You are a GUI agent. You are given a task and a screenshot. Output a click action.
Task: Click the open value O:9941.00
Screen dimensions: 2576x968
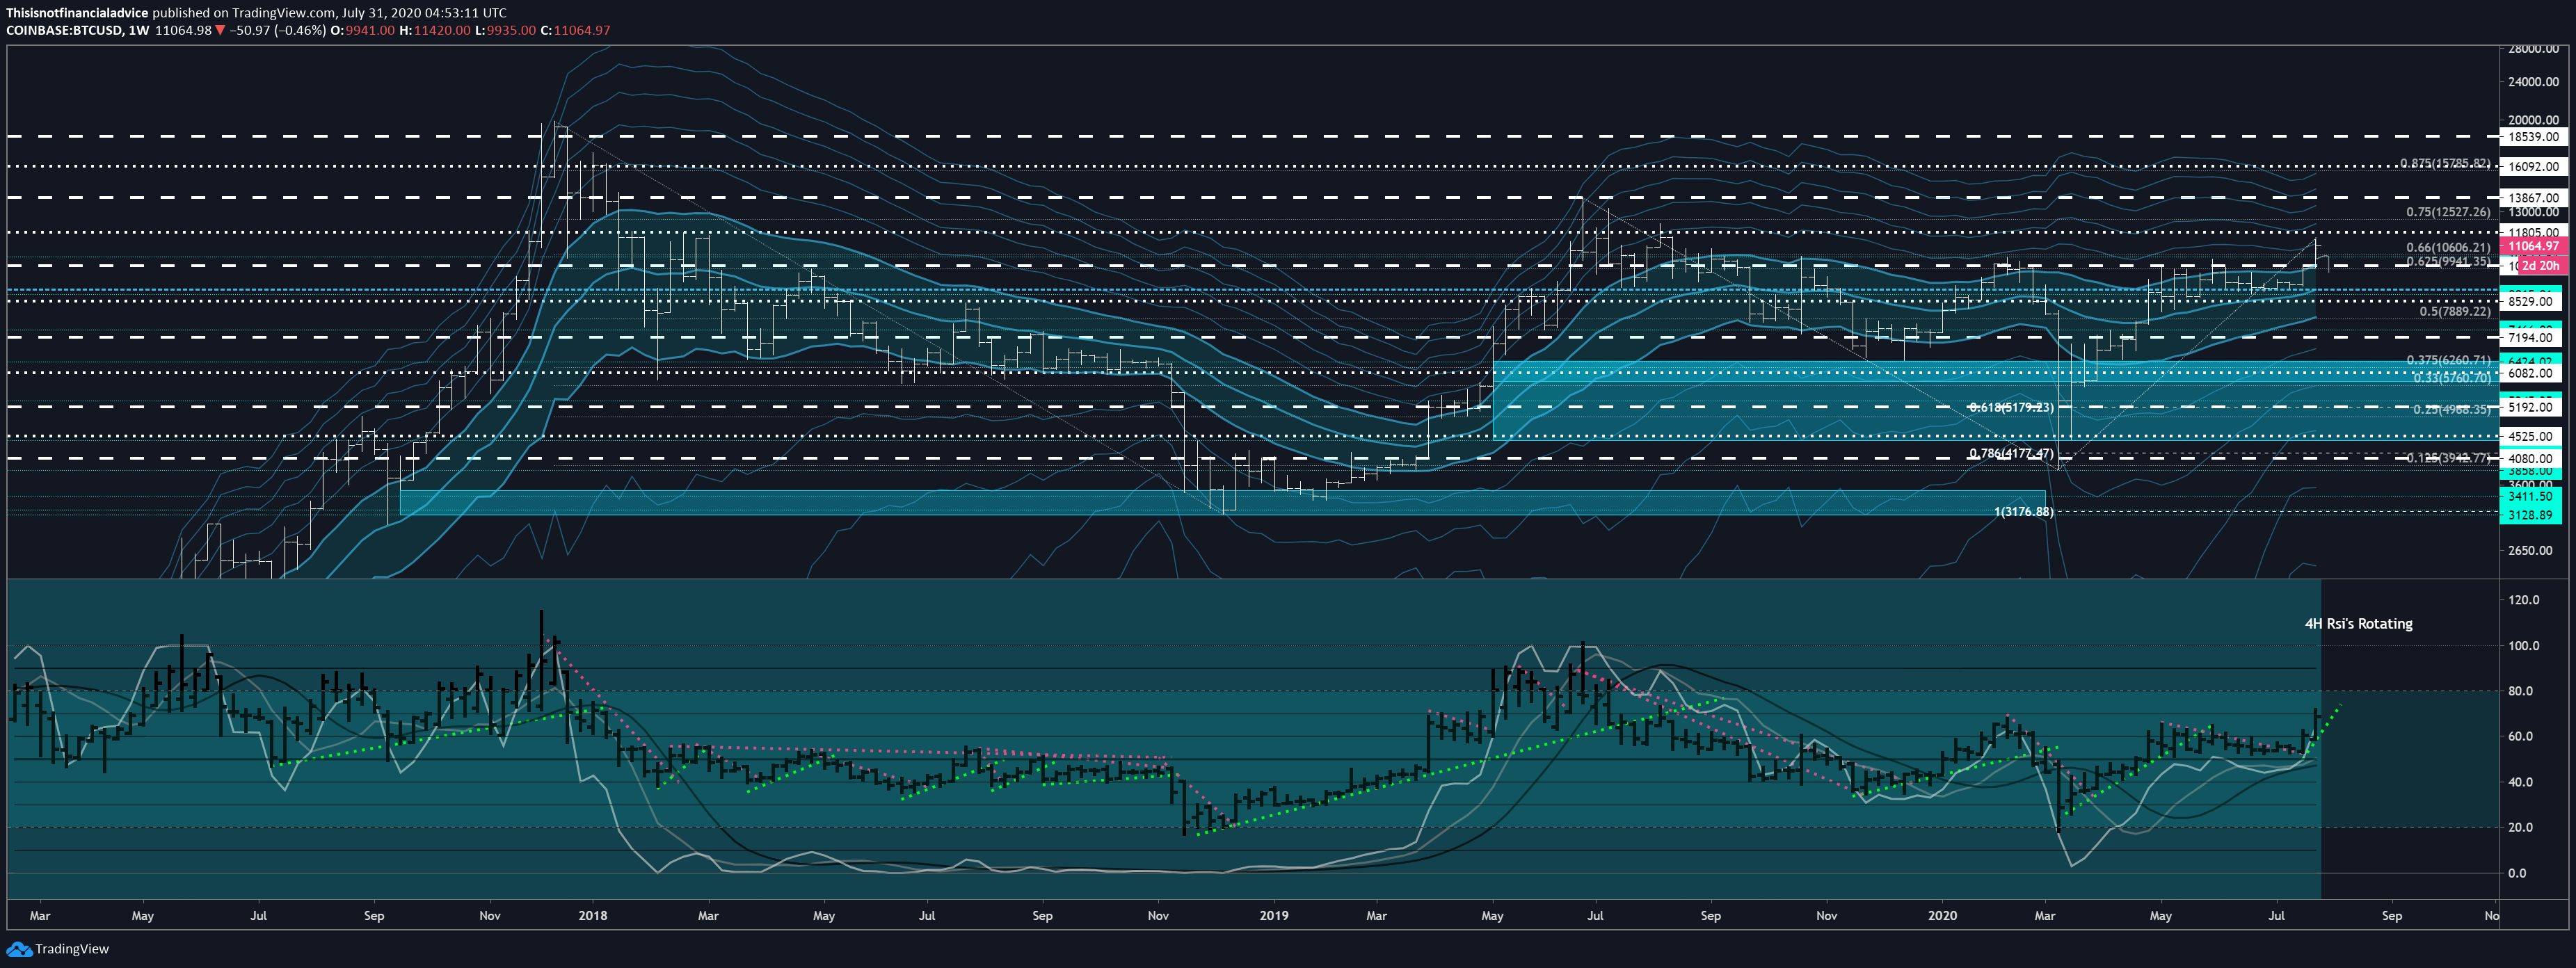(363, 30)
